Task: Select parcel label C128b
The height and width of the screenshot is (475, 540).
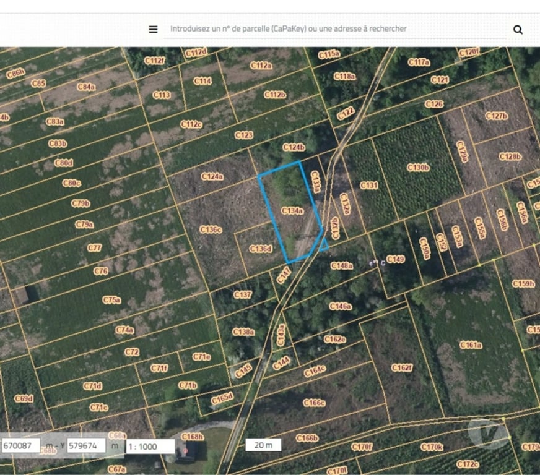Action: 510,157
